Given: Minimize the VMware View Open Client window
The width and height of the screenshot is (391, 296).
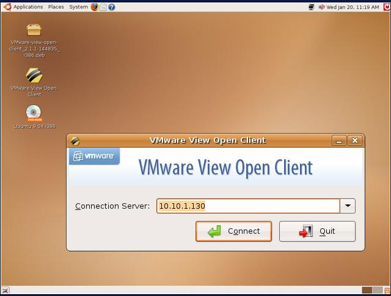Looking at the screenshot, I should point(339,140).
